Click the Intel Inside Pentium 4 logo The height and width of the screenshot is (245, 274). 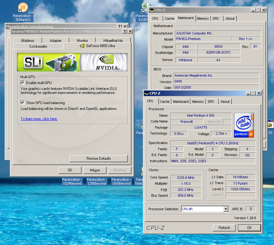click(x=244, y=125)
